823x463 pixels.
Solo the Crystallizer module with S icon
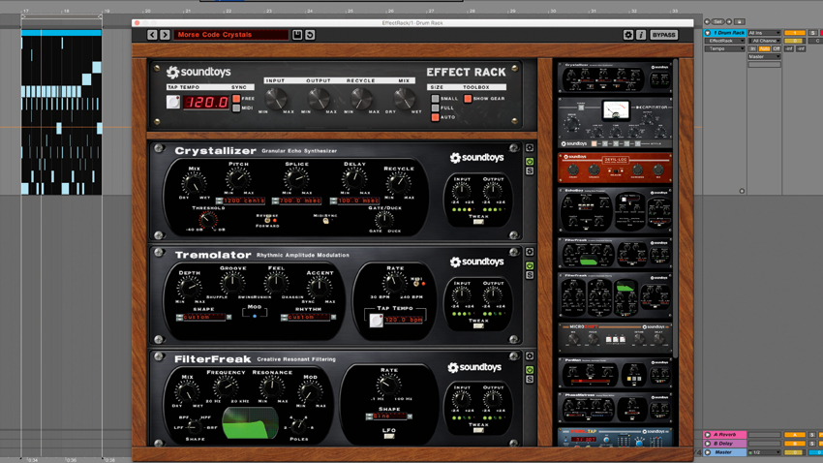(530, 171)
